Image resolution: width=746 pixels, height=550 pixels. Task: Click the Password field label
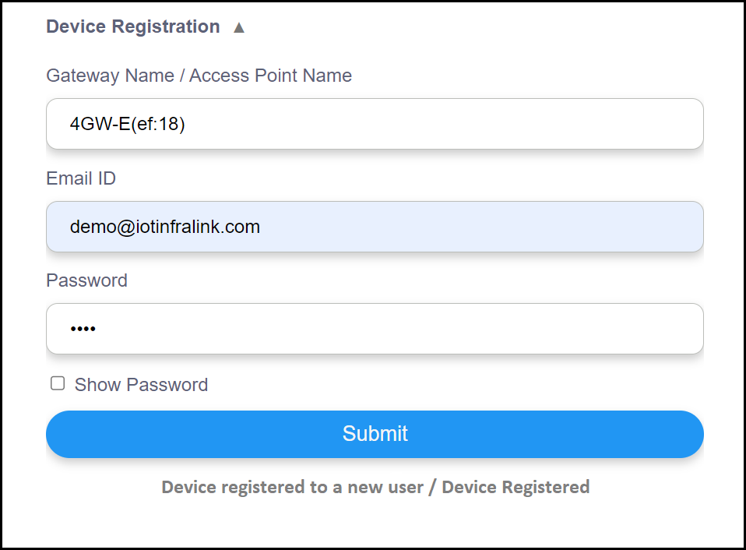coord(86,280)
